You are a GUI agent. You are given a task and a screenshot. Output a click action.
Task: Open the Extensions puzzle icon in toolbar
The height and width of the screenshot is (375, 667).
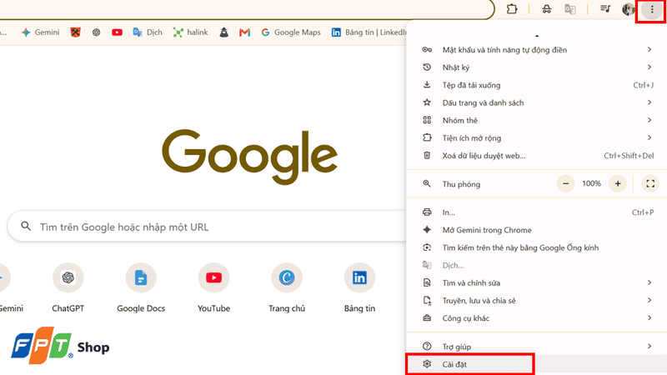[x=512, y=9]
